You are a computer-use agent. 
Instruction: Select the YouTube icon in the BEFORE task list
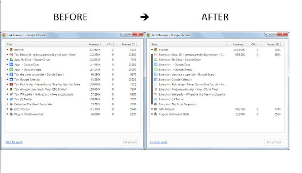[x=11, y=85]
